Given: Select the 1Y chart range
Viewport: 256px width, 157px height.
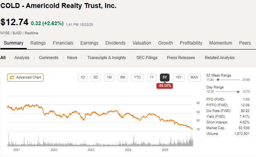Looking at the screenshot, I should point(152,78).
